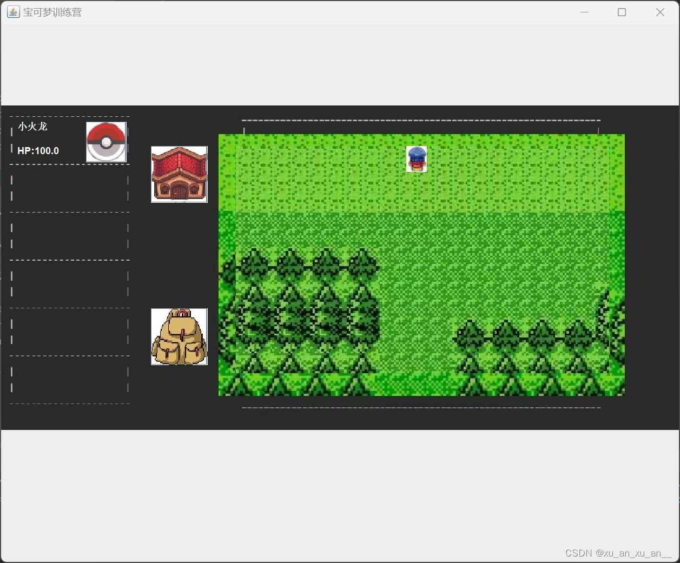
Task: Minimize the 宝可梦训练营 window
Action: pos(584,12)
